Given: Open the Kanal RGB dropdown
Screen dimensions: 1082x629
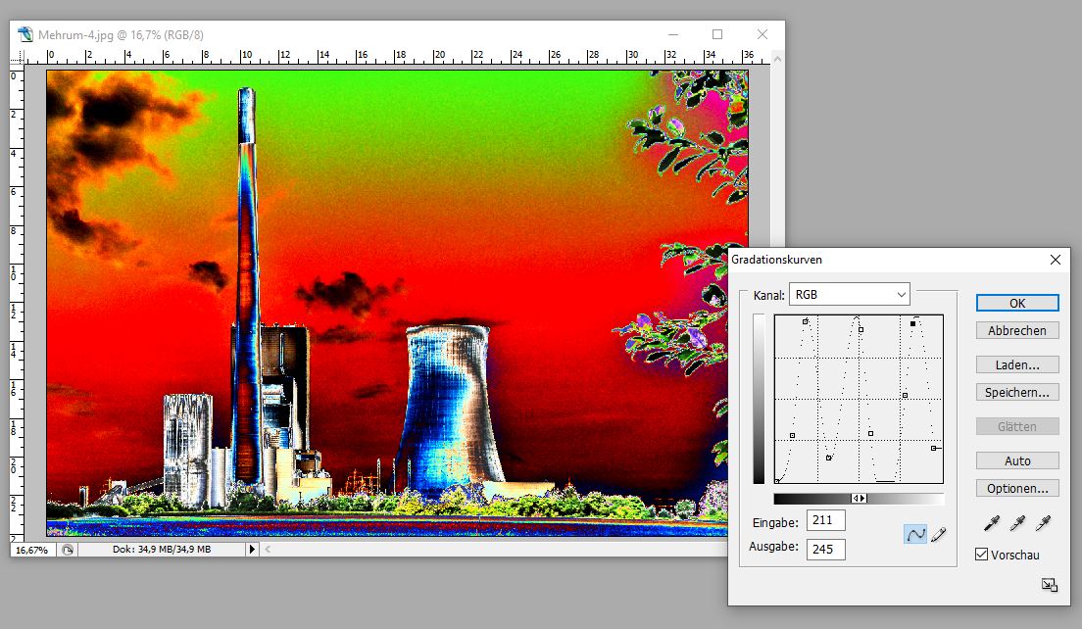Looking at the screenshot, I should click(850, 294).
